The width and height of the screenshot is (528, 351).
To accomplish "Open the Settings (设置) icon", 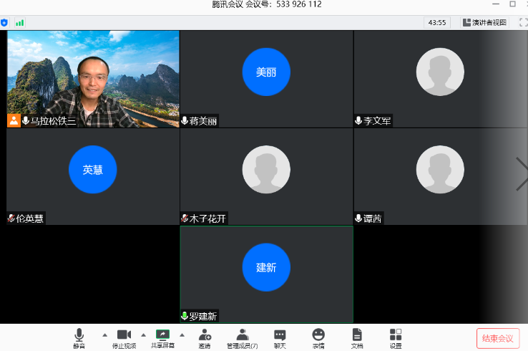I will (396, 335).
